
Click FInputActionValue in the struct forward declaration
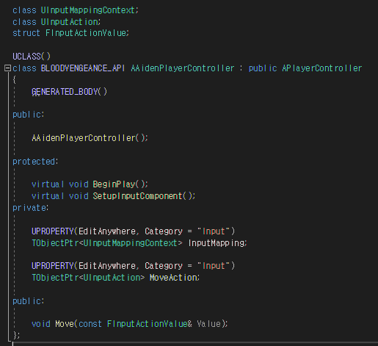(x=86, y=33)
